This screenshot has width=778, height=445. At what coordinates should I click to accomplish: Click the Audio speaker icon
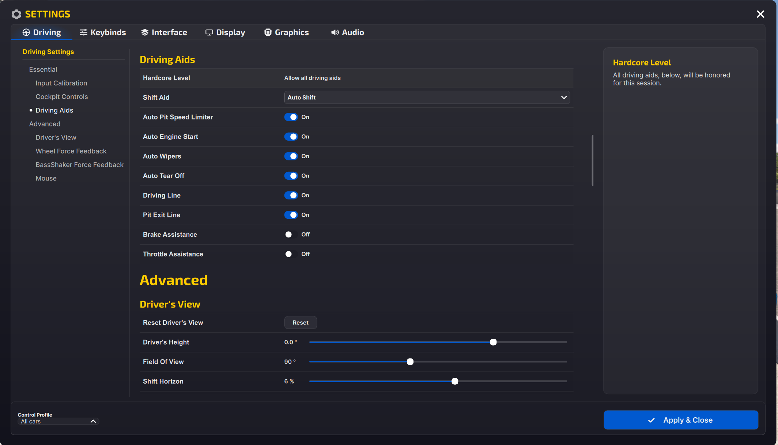tap(335, 33)
